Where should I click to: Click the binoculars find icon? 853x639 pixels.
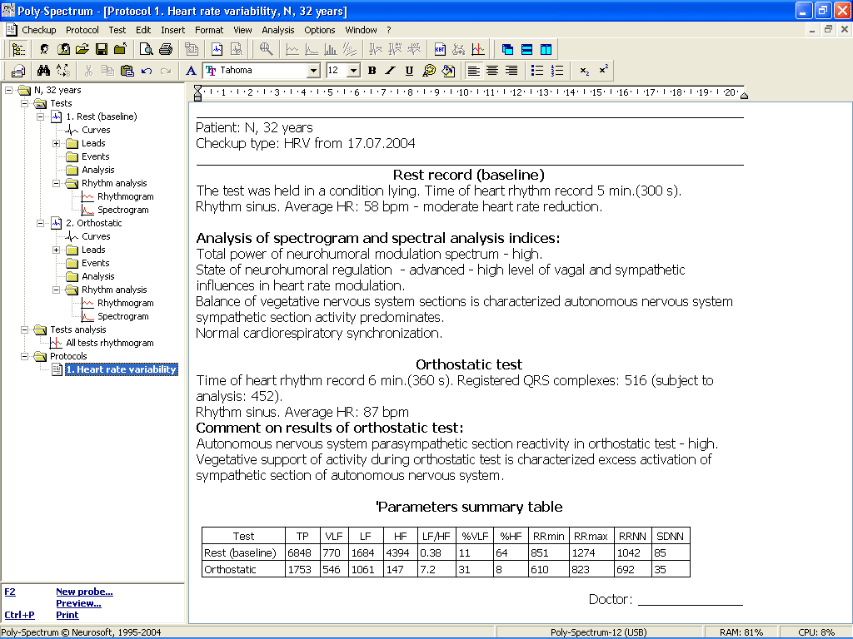(x=43, y=70)
